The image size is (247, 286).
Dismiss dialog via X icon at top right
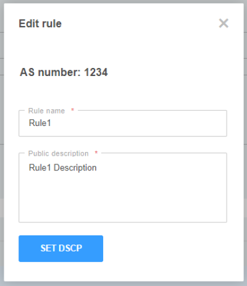click(x=224, y=23)
